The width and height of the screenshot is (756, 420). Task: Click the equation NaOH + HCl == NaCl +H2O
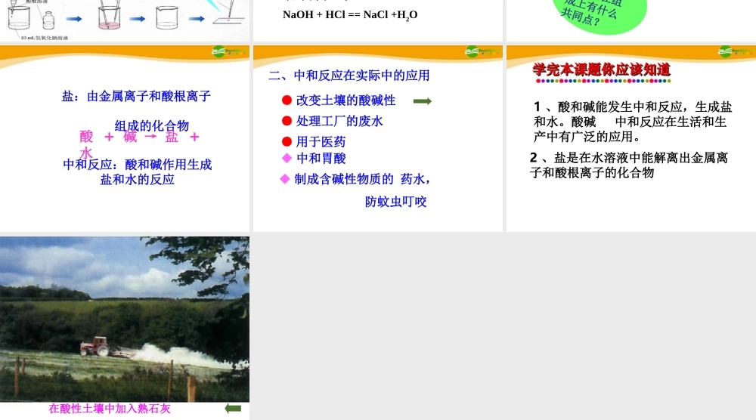tap(350, 15)
